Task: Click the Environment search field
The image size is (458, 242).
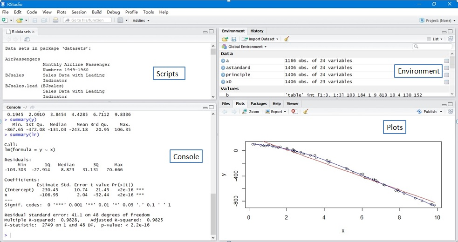Action: pyautogui.click(x=432, y=47)
